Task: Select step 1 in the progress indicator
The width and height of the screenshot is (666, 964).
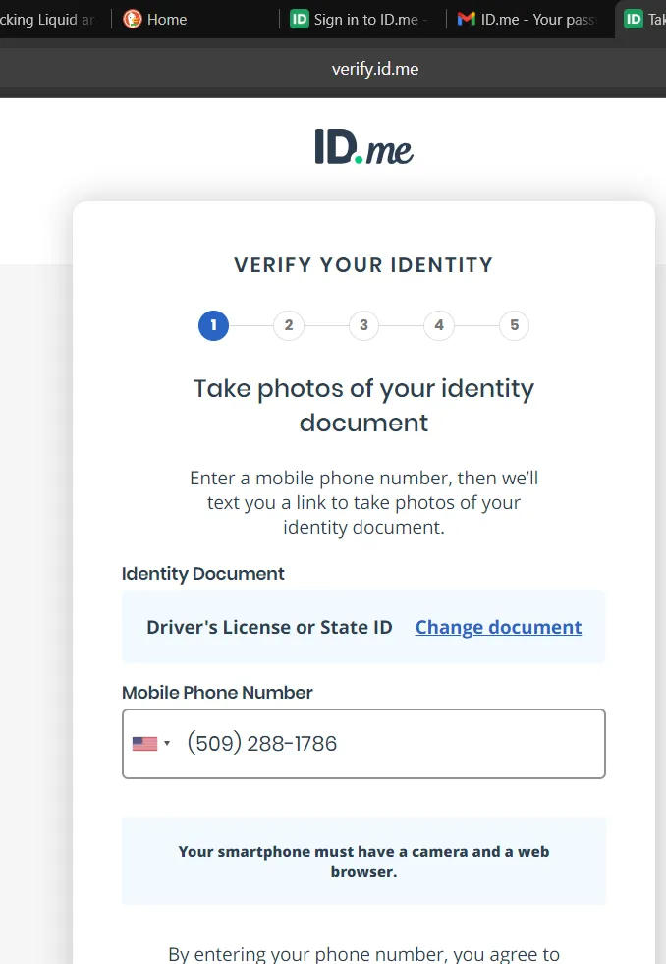Action: [x=213, y=325]
